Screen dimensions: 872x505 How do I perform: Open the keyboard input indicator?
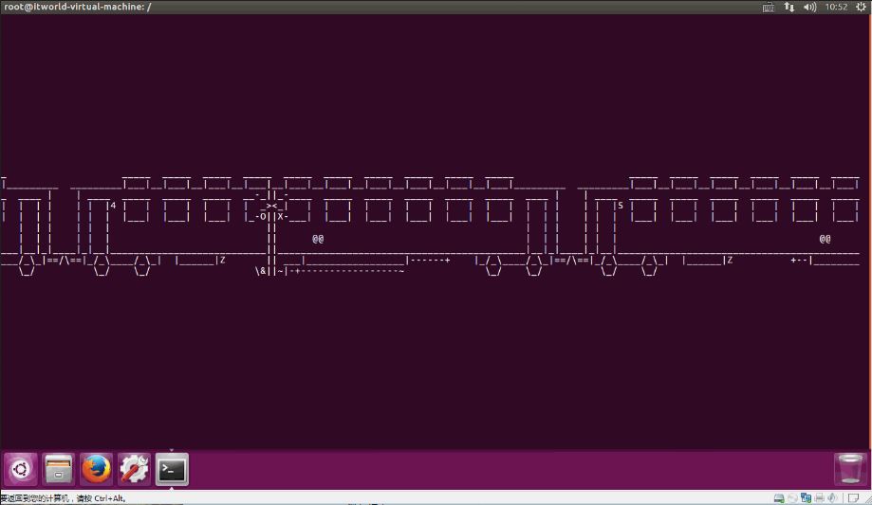tap(769, 7)
